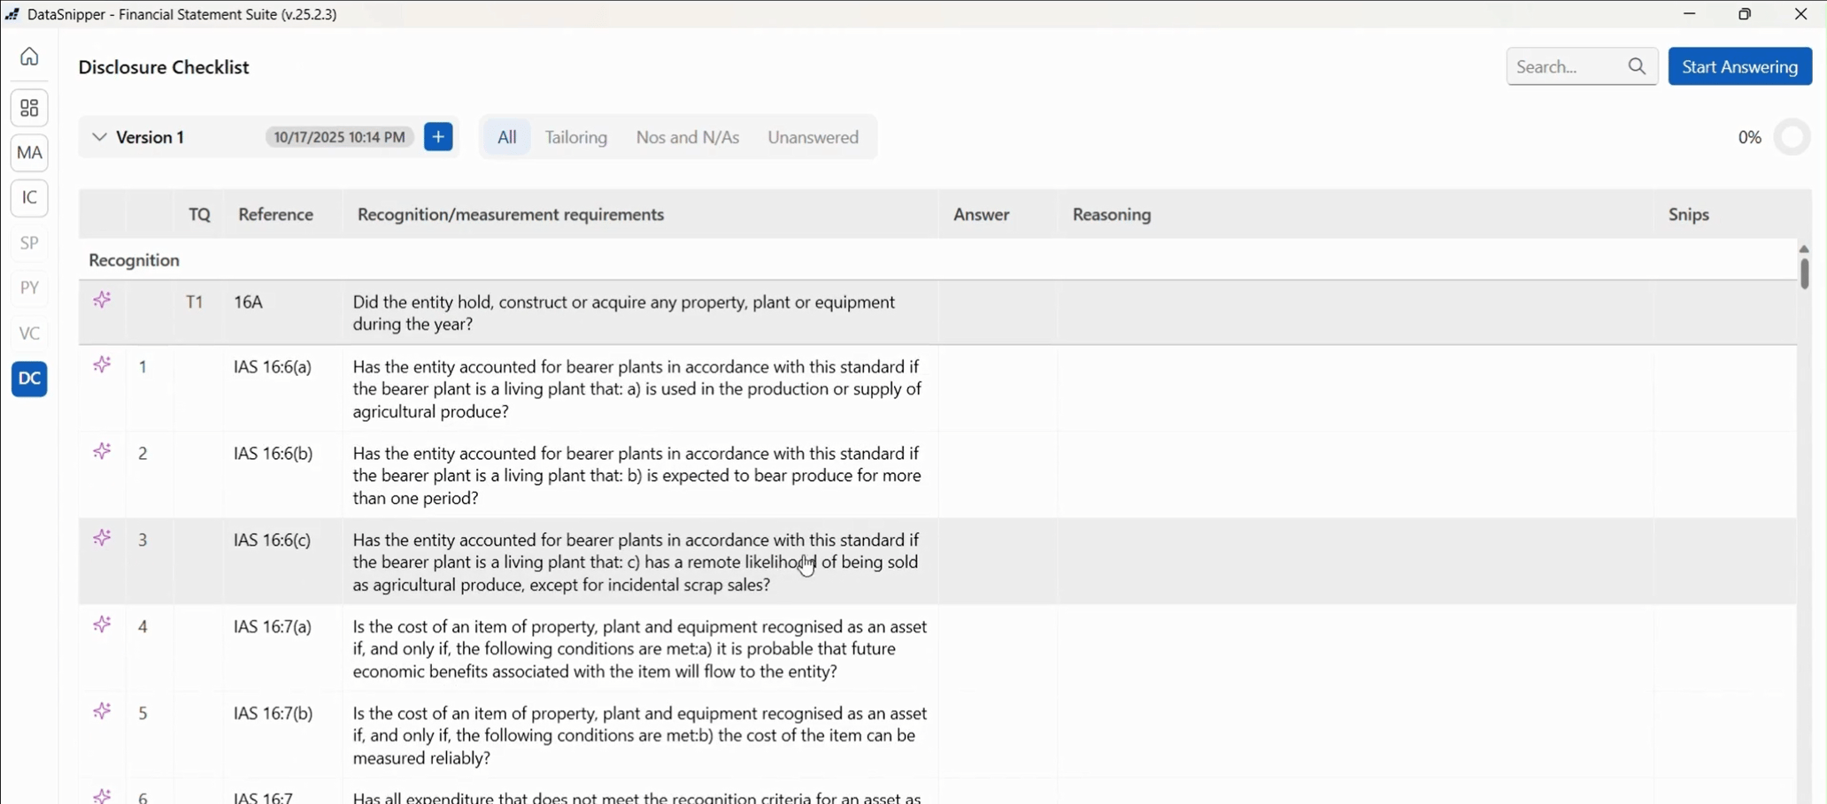Open the IC module in the sidebar
Screen dimensions: 1827x804
click(29, 198)
